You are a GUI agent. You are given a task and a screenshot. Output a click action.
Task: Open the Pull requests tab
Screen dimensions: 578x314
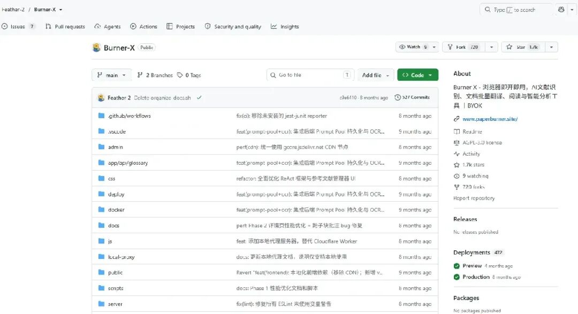(x=65, y=27)
